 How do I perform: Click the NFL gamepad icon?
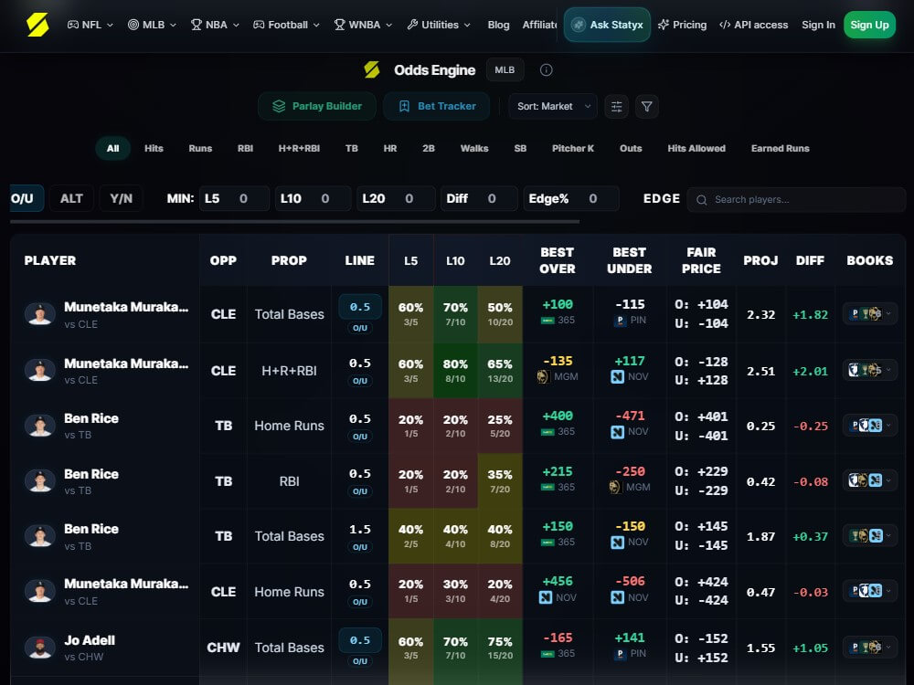[x=73, y=25]
